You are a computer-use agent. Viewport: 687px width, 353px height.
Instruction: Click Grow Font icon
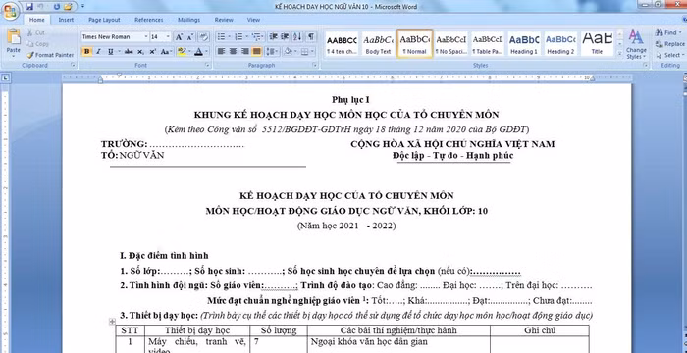click(179, 37)
